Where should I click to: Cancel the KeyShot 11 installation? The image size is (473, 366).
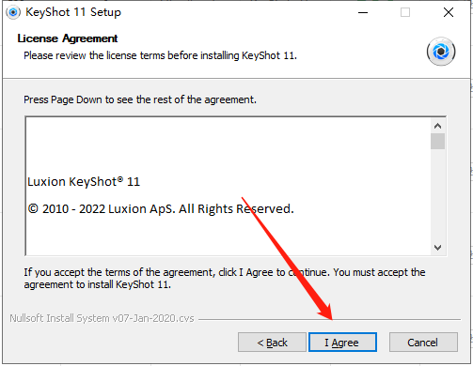tap(423, 343)
